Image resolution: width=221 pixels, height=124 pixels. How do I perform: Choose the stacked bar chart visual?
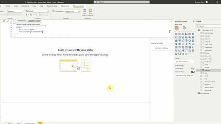pos(176,34)
